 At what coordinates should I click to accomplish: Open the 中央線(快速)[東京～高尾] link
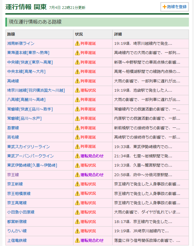point(30,62)
